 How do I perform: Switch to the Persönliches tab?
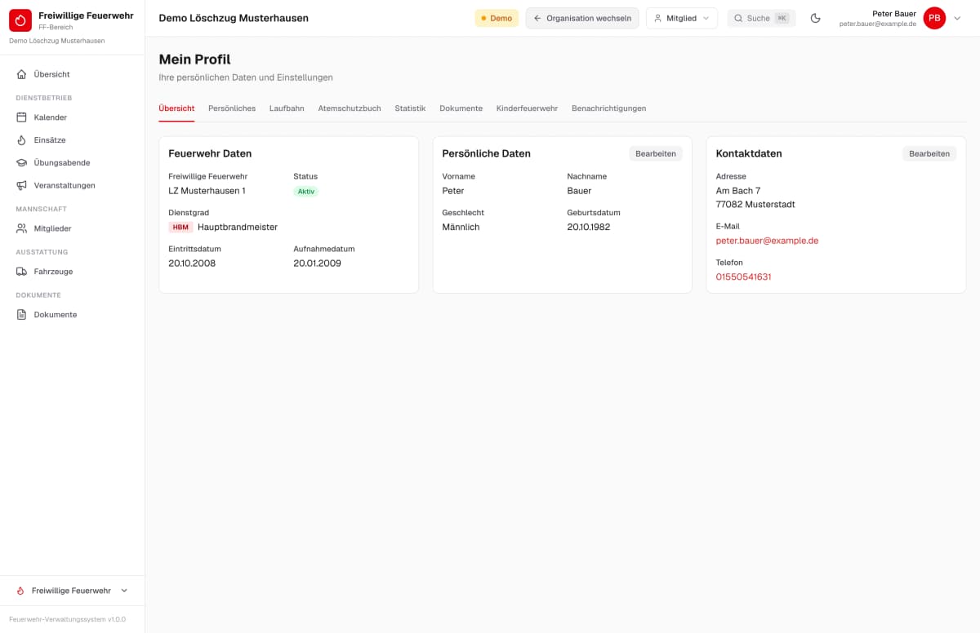pyautogui.click(x=232, y=108)
